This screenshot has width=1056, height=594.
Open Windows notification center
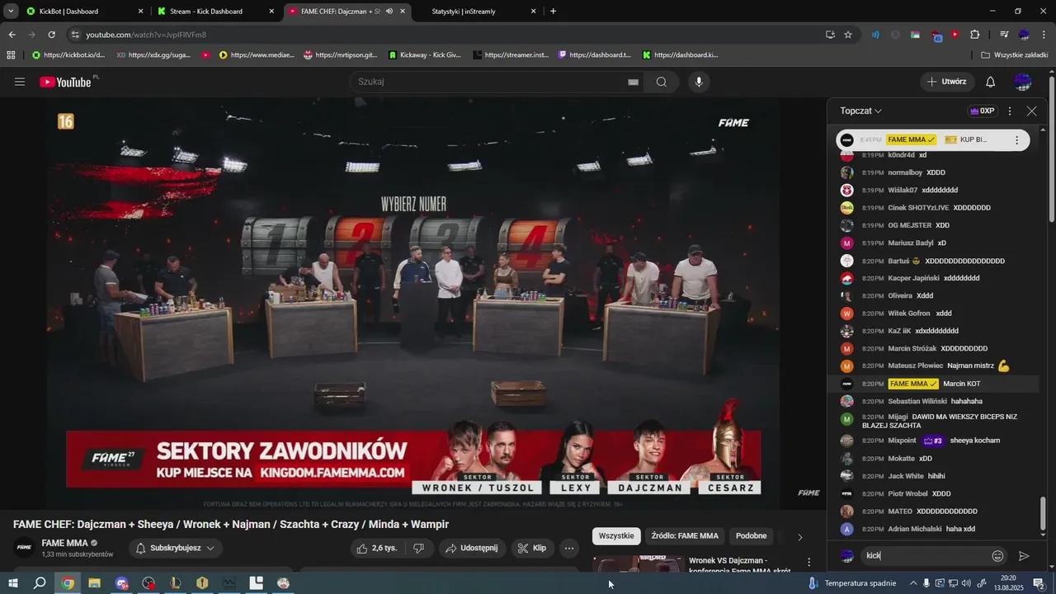pos(1039,583)
